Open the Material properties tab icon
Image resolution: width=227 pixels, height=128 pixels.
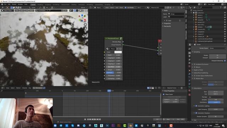[189, 90]
